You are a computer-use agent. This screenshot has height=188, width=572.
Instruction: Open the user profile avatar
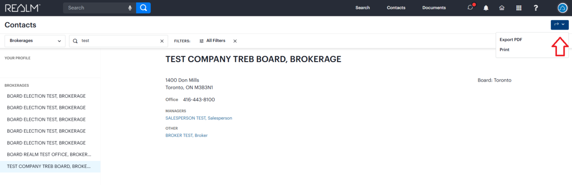(x=562, y=8)
